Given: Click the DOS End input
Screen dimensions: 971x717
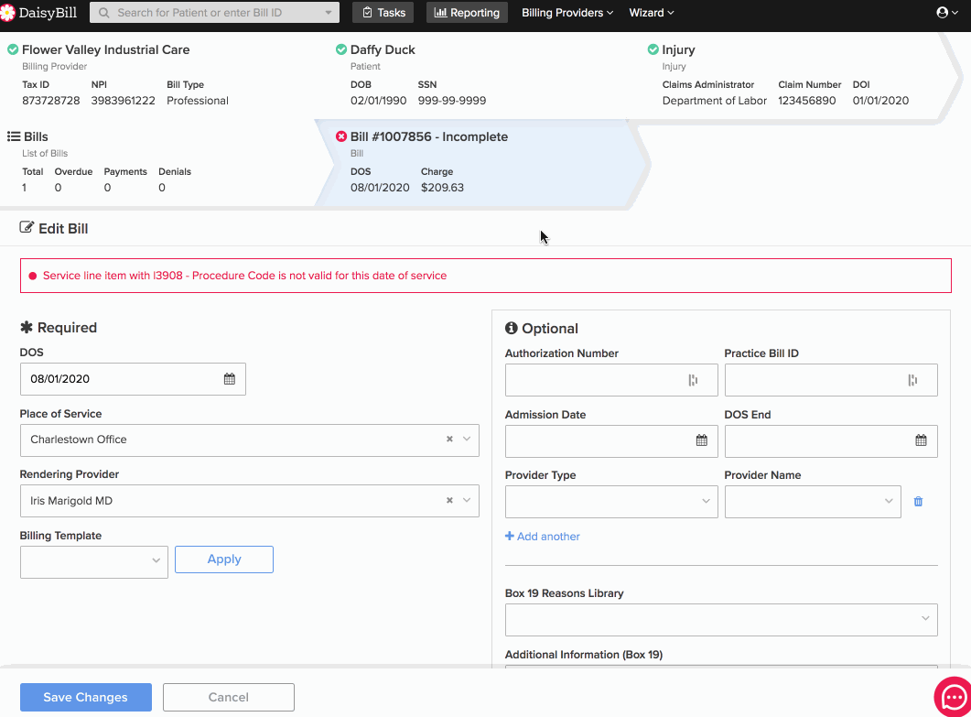Looking at the screenshot, I should click(831, 440).
